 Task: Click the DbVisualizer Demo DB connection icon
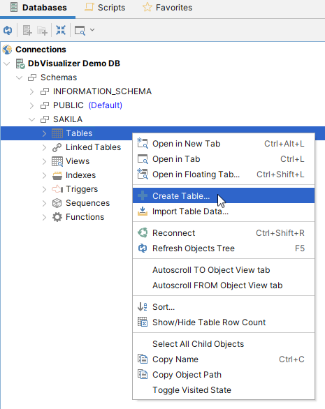point(20,64)
